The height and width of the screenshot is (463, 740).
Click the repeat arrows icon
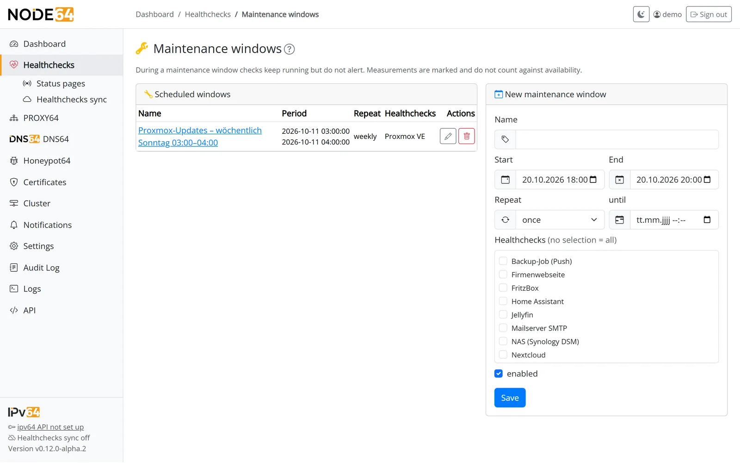pos(505,220)
